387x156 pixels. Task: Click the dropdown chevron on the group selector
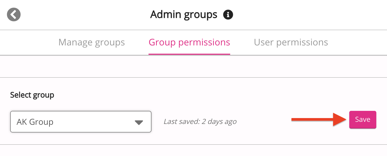pos(139,123)
